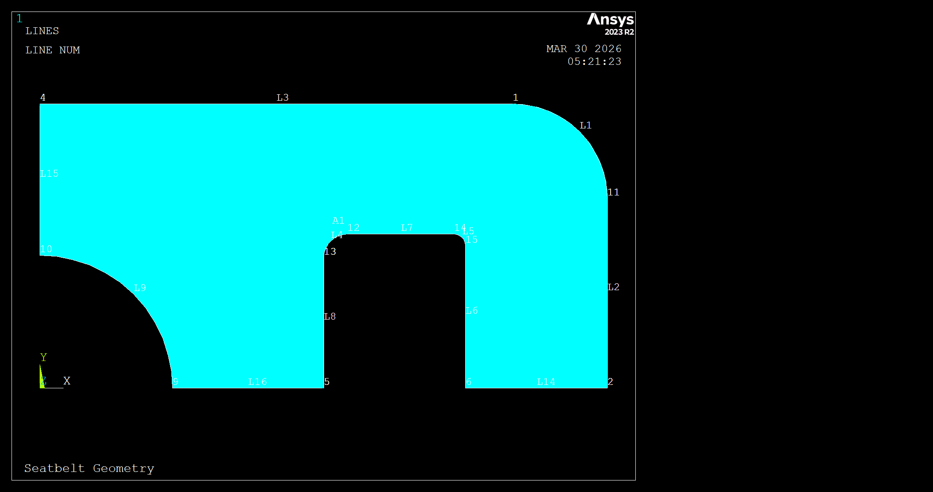Image resolution: width=933 pixels, height=492 pixels.
Task: Click line label L14 at bottom right
Action: tap(546, 382)
